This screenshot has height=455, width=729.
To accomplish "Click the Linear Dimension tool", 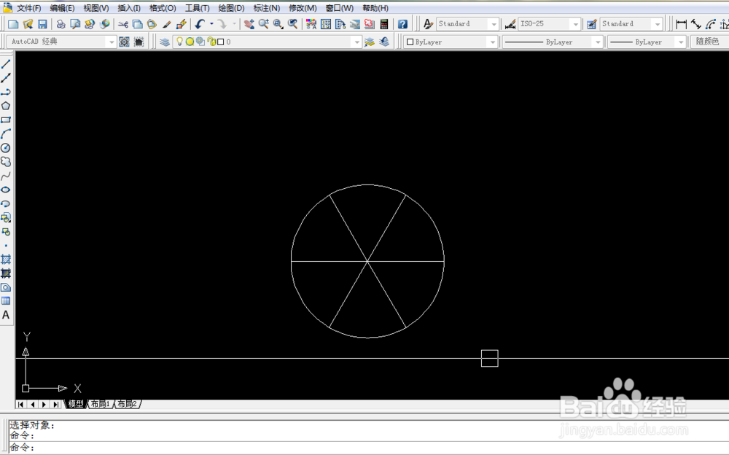I will (681, 24).
